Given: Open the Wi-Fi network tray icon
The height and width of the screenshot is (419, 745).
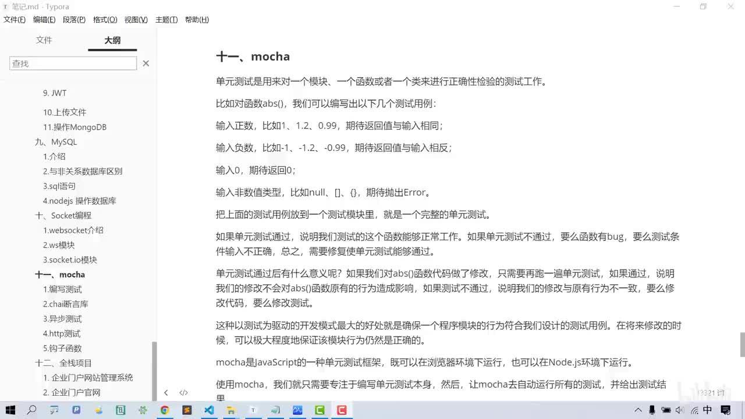Looking at the screenshot, I should [x=694, y=410].
